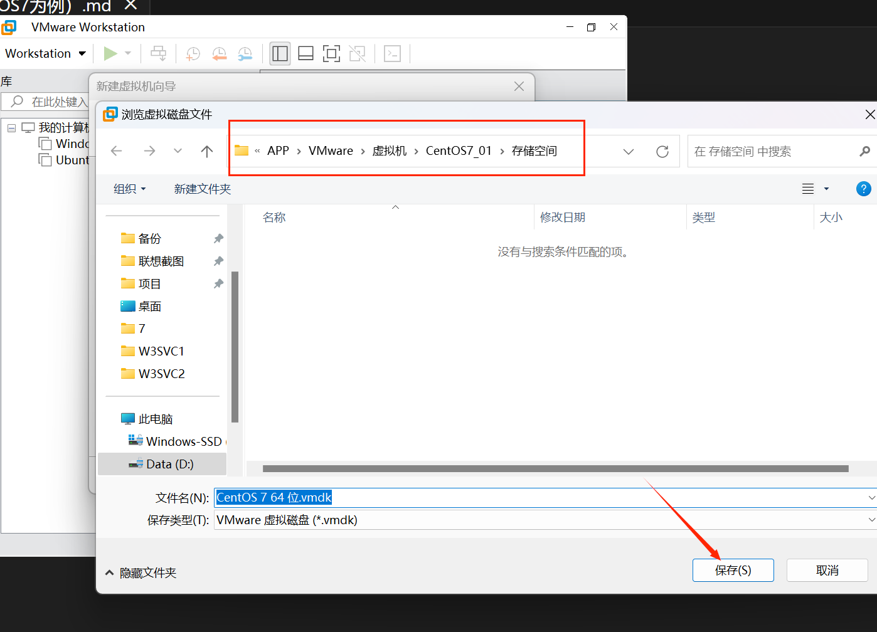
Task: Unpin the 项目 quick access pin icon
Action: (218, 283)
